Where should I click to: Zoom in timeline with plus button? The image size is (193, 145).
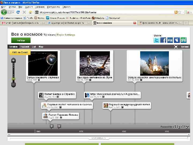click(13, 60)
